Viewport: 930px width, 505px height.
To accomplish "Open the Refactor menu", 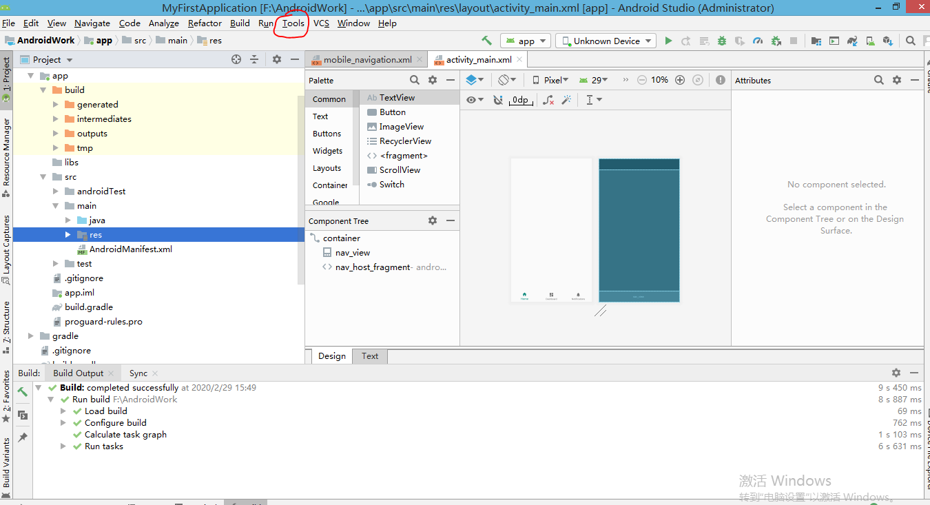I will tap(205, 23).
